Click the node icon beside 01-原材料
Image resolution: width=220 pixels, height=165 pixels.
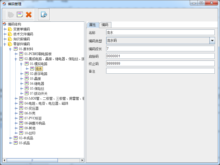(x=16, y=49)
